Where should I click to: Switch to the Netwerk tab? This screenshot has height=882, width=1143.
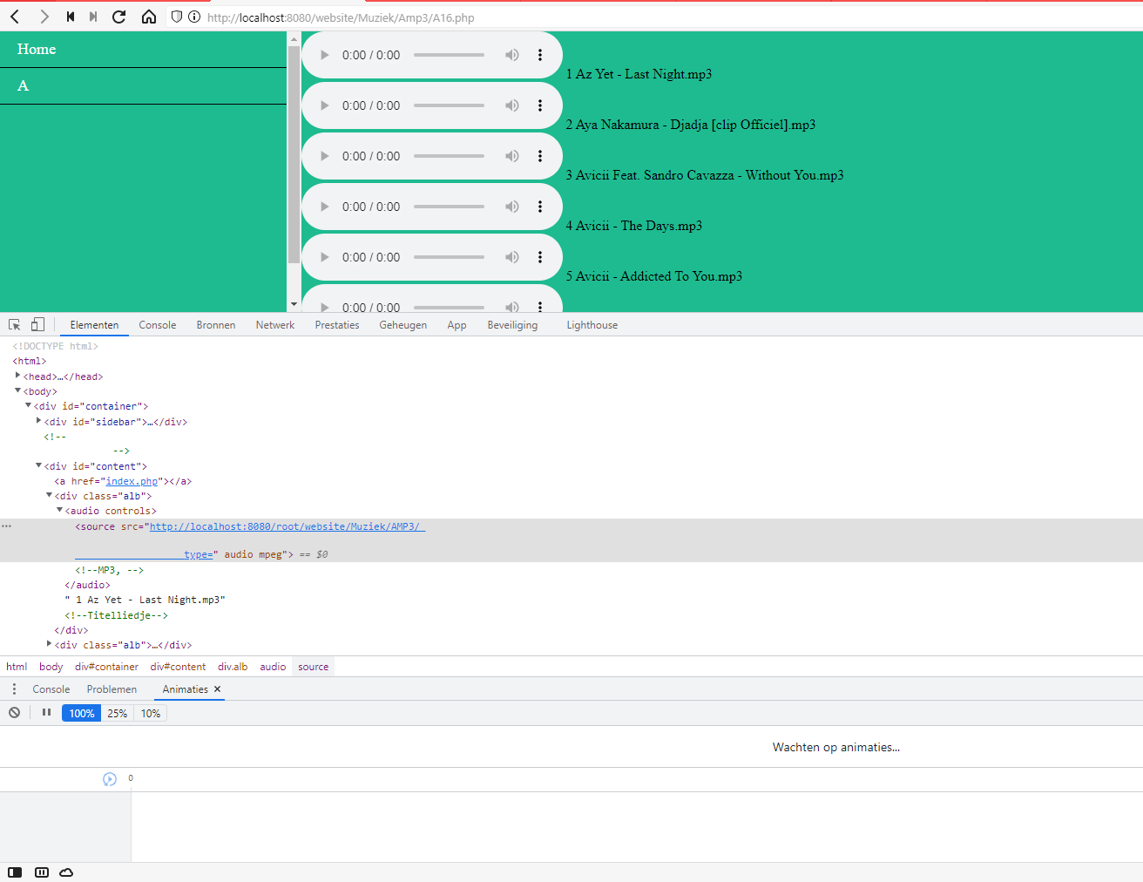coord(275,325)
